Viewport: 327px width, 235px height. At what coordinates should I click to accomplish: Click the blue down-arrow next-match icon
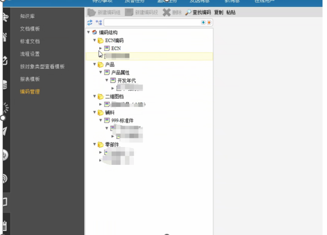point(203,22)
